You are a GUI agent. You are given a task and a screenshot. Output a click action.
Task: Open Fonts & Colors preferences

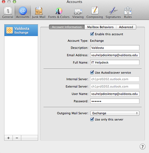59,13
